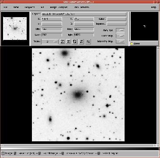
Task: Open the File menu
Action: pos(6,7)
